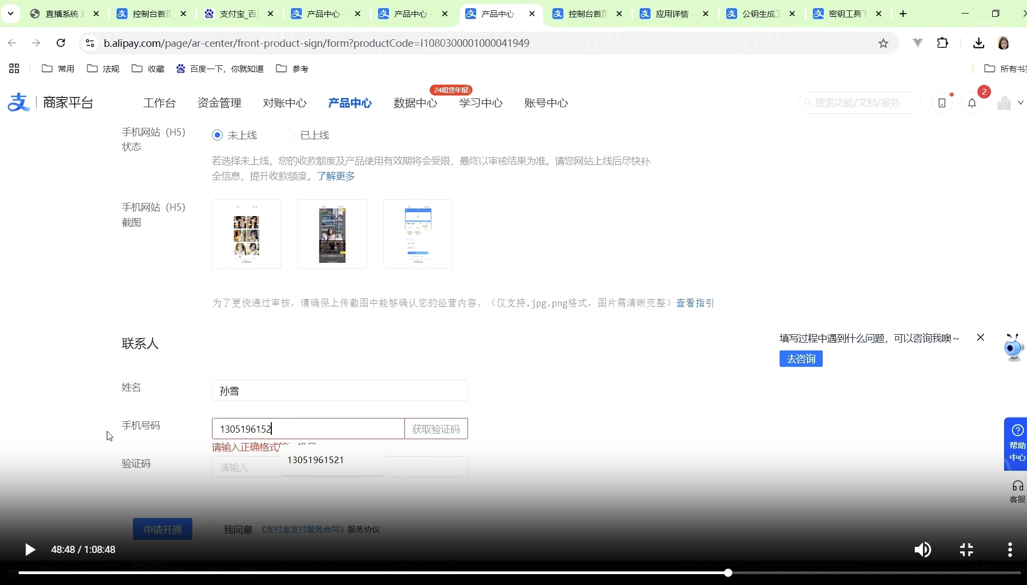This screenshot has height=585, width=1027.
Task: Open the 百度一下 bookmark
Action: (220, 69)
